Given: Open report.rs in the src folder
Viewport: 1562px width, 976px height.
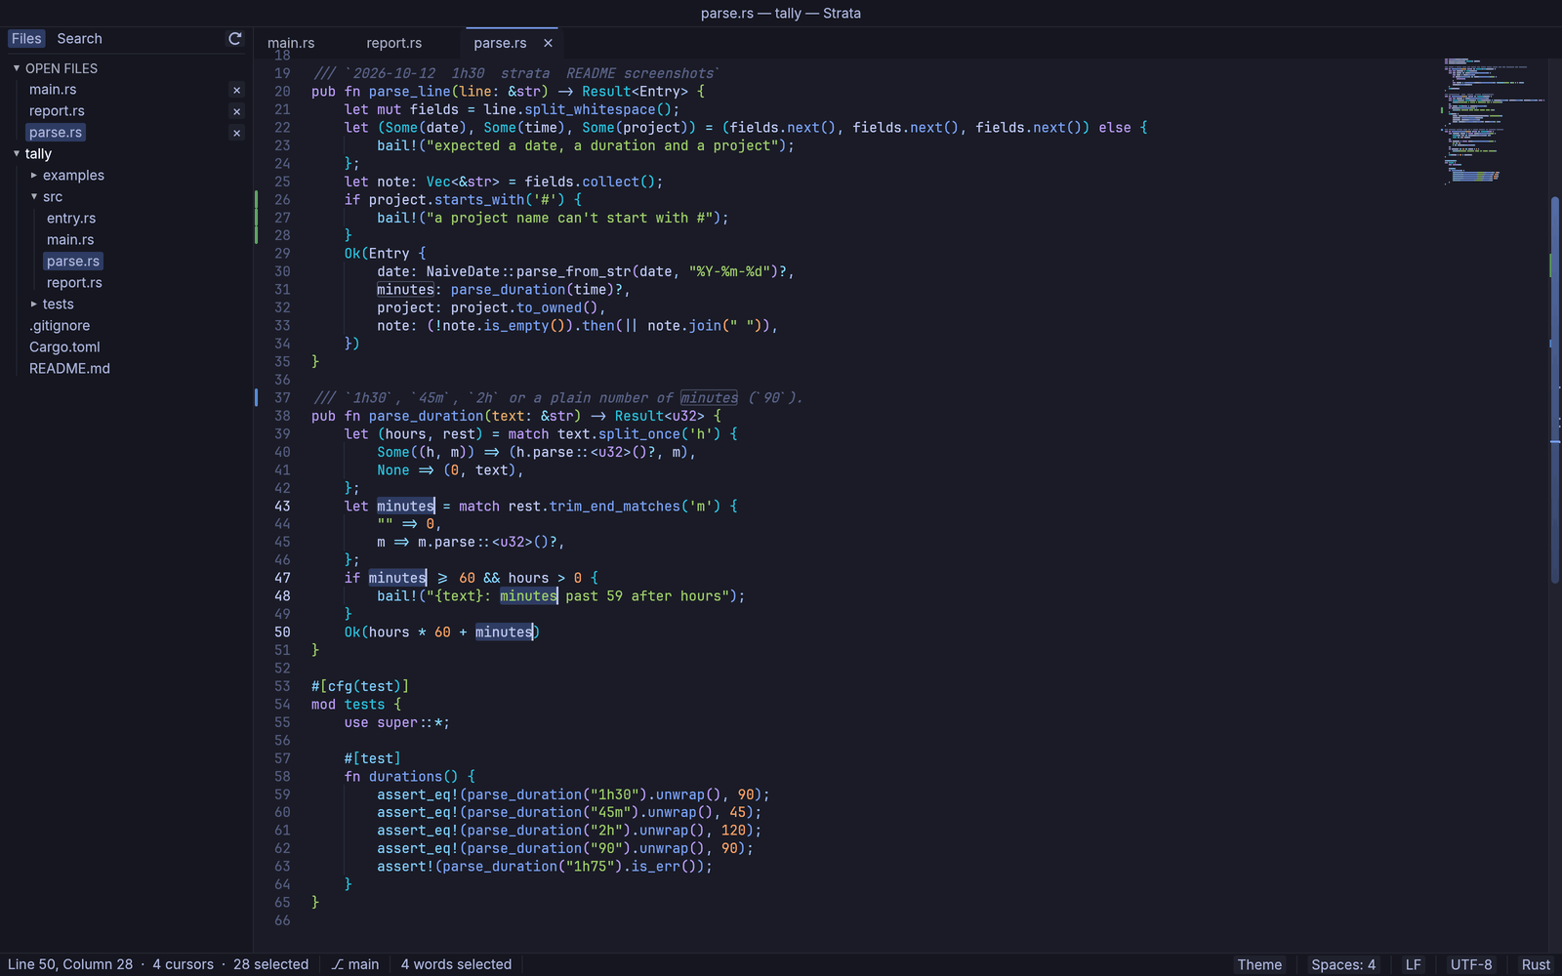Looking at the screenshot, I should [x=74, y=283].
